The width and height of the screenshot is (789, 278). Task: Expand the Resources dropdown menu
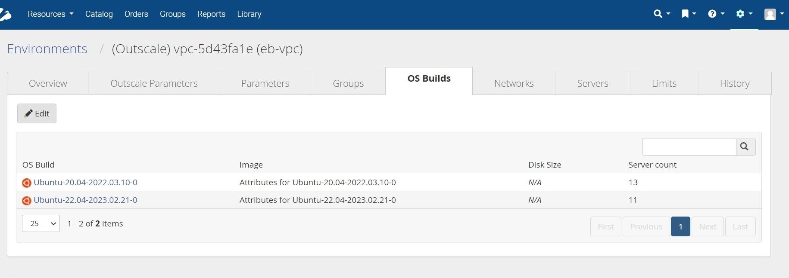pos(50,14)
